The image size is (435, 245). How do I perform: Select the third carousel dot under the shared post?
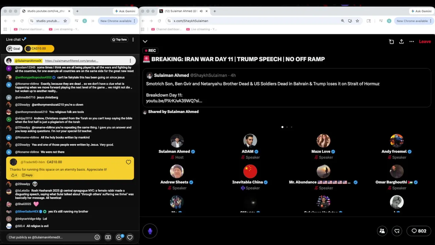(291, 127)
